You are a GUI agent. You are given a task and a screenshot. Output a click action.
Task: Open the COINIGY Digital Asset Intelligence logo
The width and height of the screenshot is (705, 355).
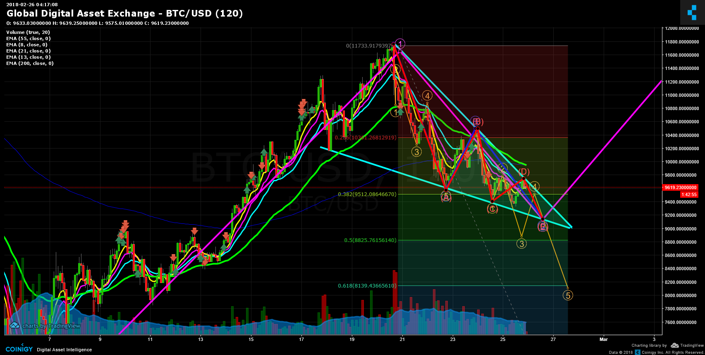pos(49,349)
